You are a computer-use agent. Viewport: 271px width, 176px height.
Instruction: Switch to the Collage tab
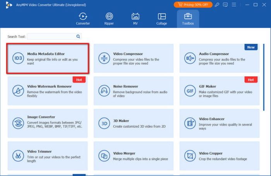161,19
